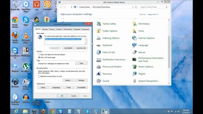Click Tabs settings button
Screen dimensions: 203x114
point(81,63)
